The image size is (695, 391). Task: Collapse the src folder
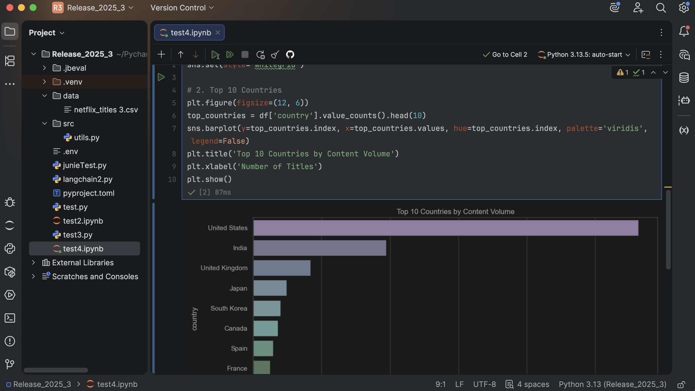[45, 123]
